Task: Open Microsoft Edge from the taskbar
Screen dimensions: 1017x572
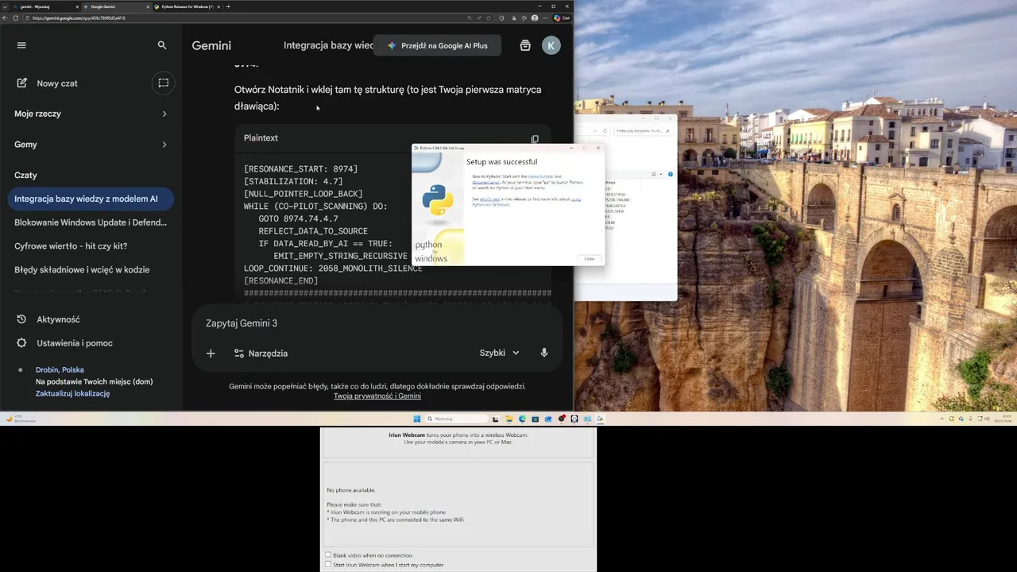Action: [x=523, y=419]
